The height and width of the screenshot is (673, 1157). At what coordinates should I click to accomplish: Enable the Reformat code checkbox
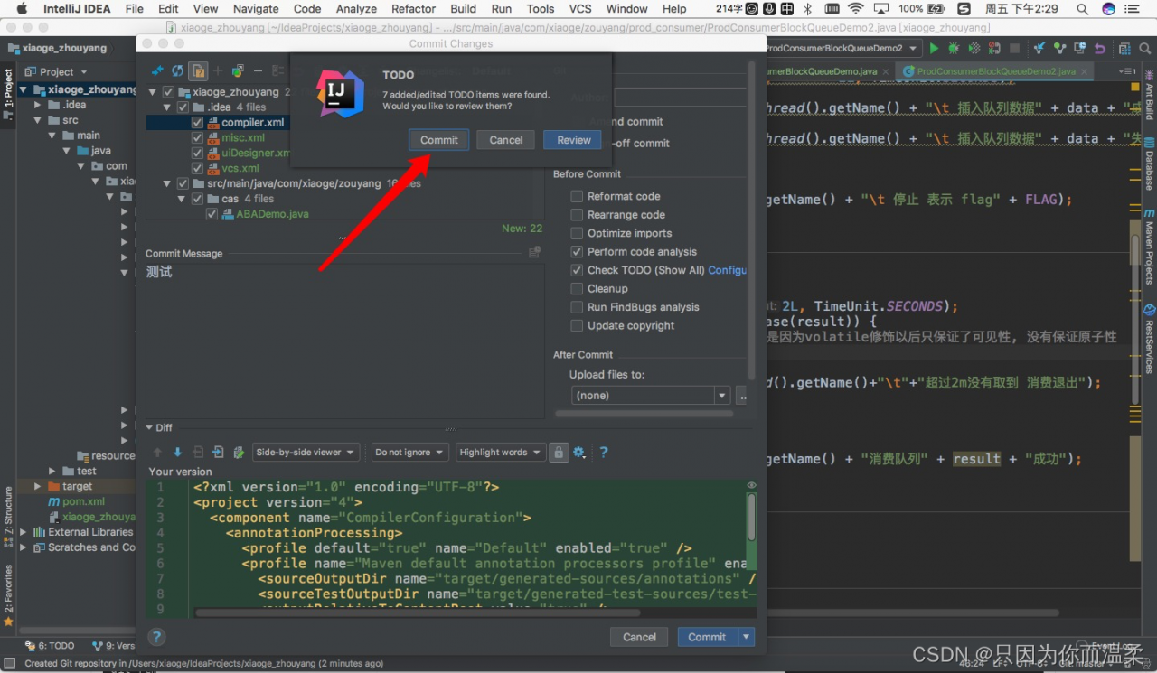pyautogui.click(x=577, y=196)
